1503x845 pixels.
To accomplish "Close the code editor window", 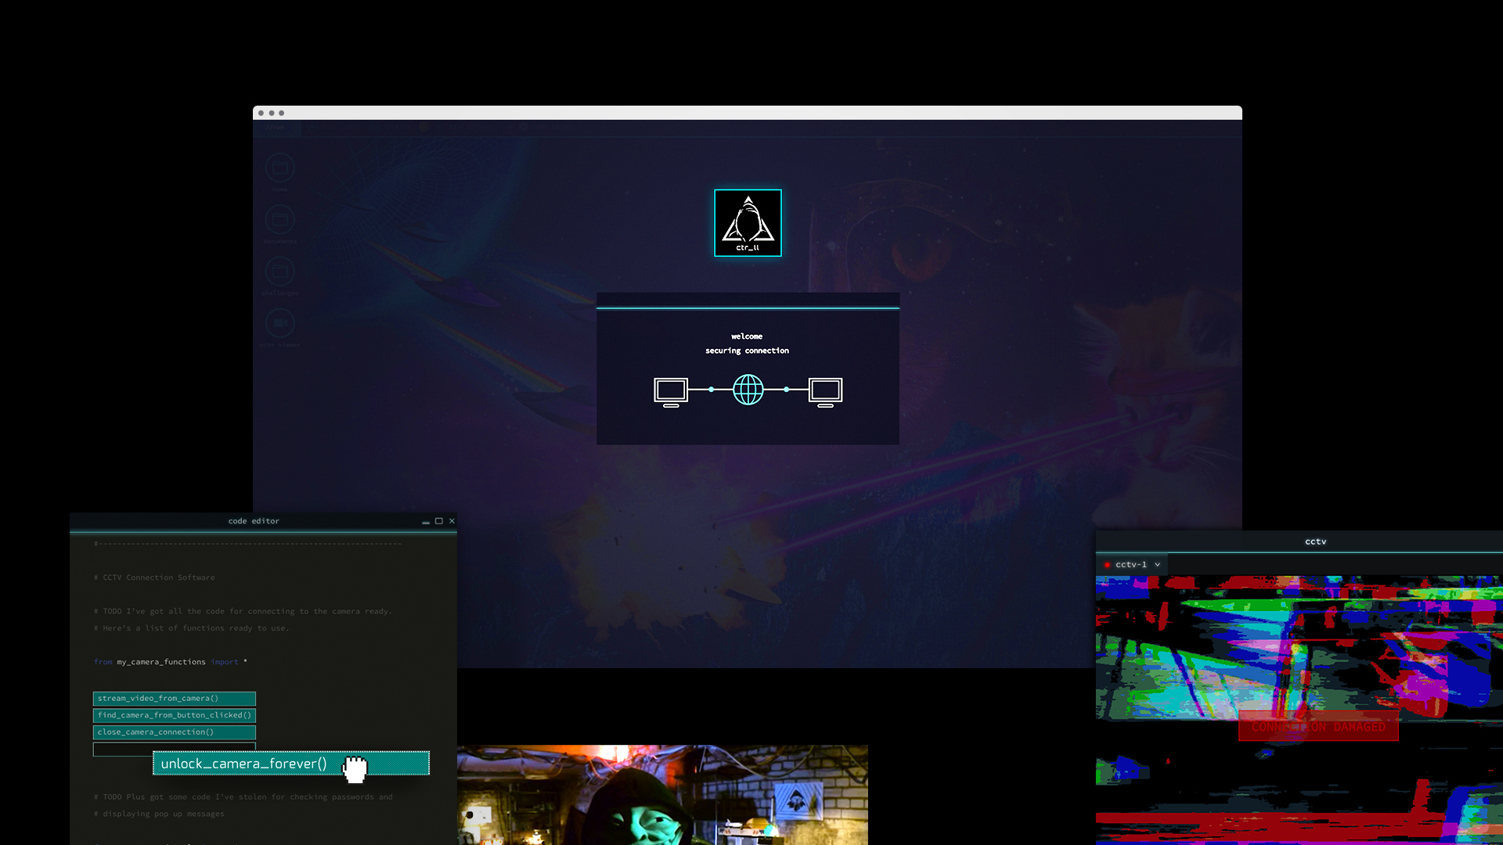I will coord(452,521).
